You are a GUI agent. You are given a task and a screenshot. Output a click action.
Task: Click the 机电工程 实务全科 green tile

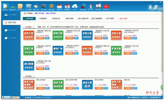(x=58, y=35)
